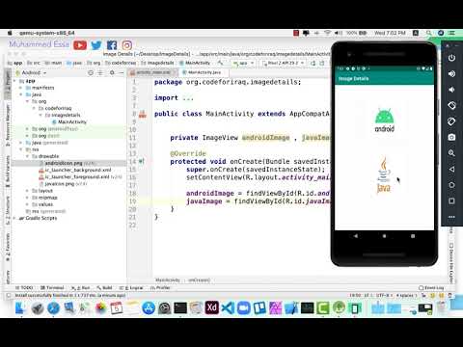Lower the emulator volume
This screenshot has height=347, width=463.
pos(451,90)
